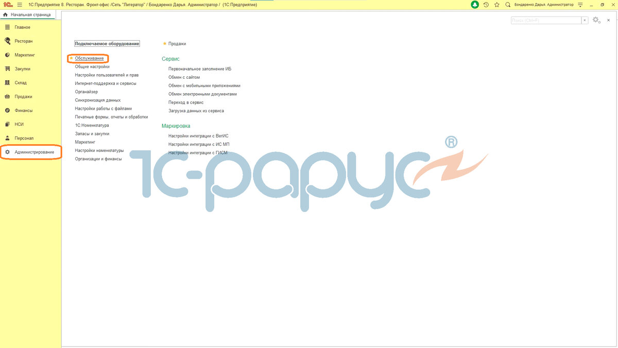Open the gear settings icon beside the search field
Screen dimensions: 618x348
[596, 20]
